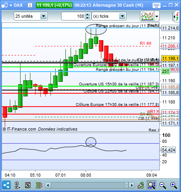Click the 100 units input field
This screenshot has width=181, height=192.
[73, 16]
